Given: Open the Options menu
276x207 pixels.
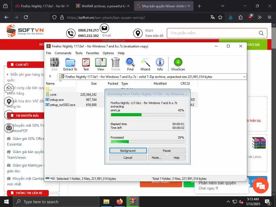Looking at the screenshot, I should (x=108, y=53).
